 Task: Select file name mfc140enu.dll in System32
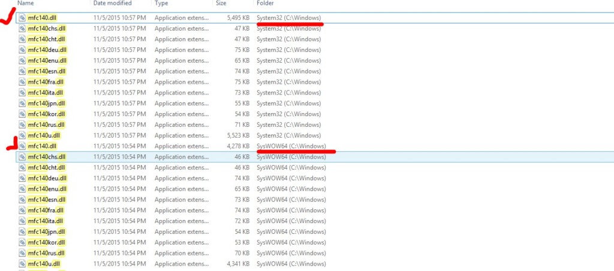coord(47,60)
